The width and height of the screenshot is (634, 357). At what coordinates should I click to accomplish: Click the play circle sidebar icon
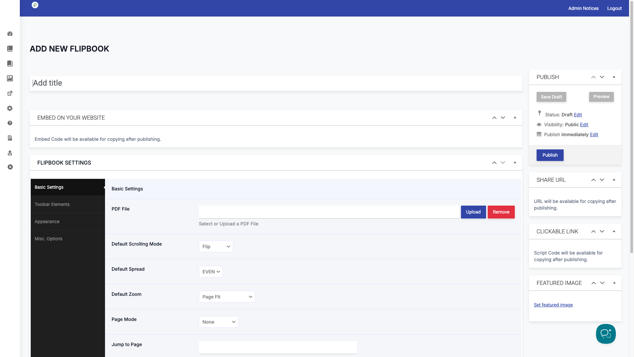point(10,167)
